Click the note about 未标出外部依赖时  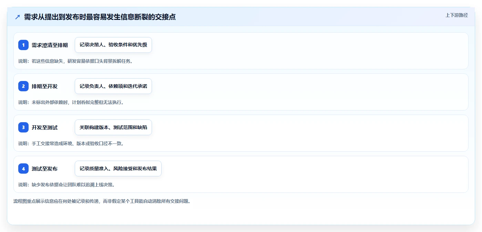coord(71,102)
